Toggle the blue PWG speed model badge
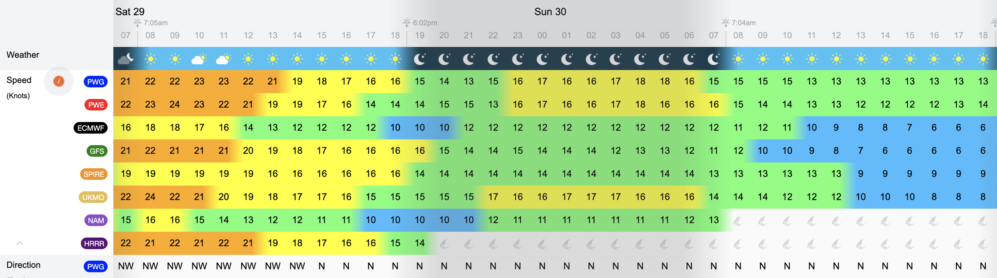This screenshot has width=997, height=278. 96,82
